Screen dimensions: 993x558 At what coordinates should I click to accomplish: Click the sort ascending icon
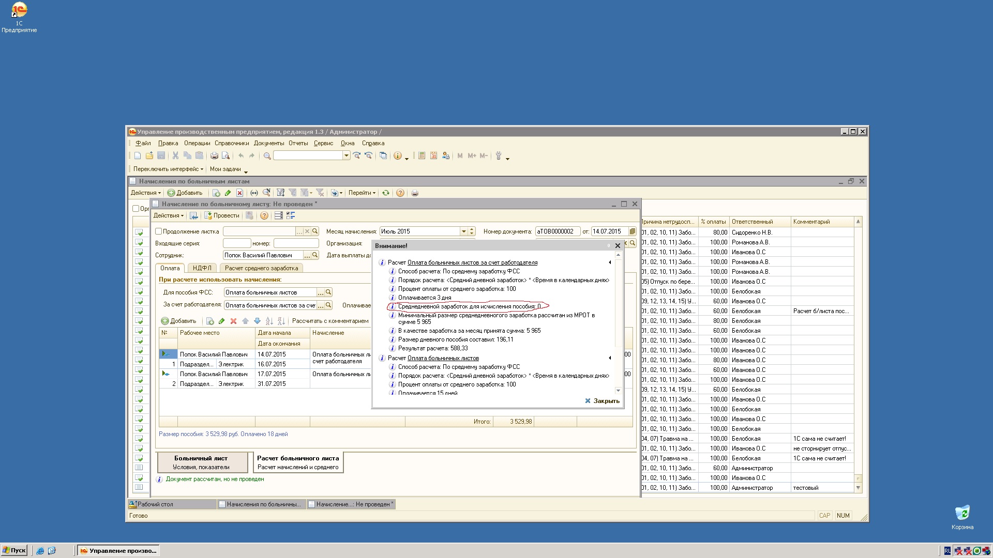pos(269,321)
